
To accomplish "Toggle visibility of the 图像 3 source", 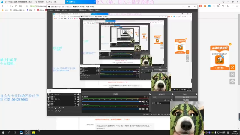I will [75, 97].
